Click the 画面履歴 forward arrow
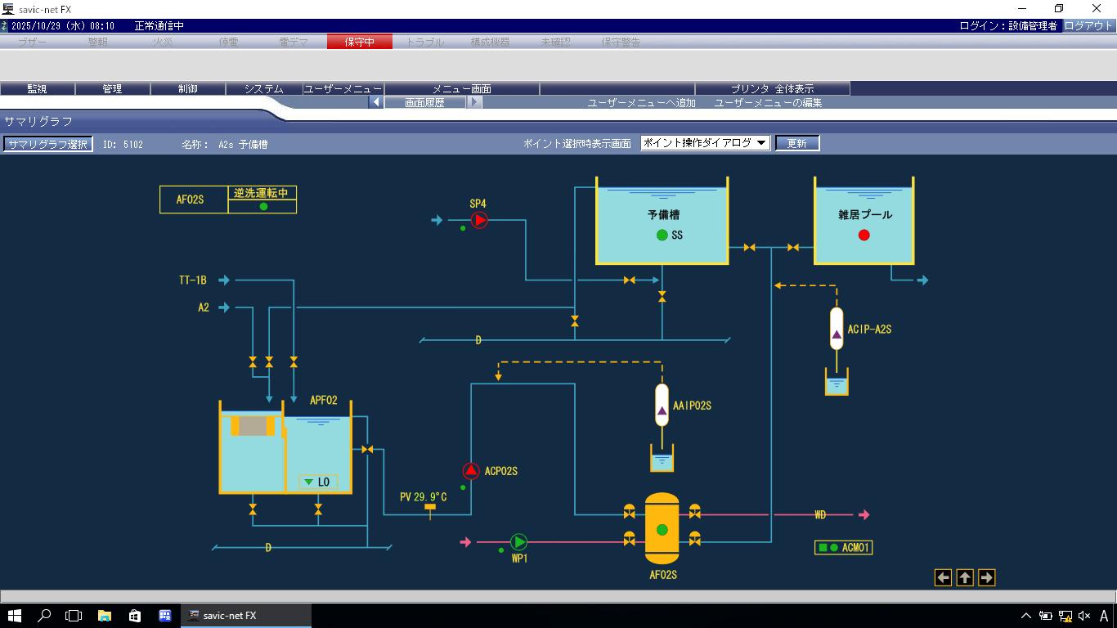Image resolution: width=1117 pixels, height=628 pixels. (474, 102)
